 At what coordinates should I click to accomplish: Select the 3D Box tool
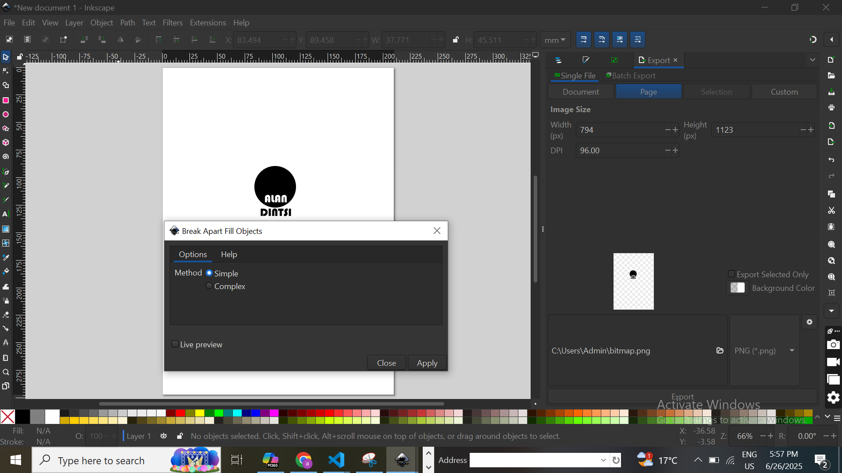6,143
